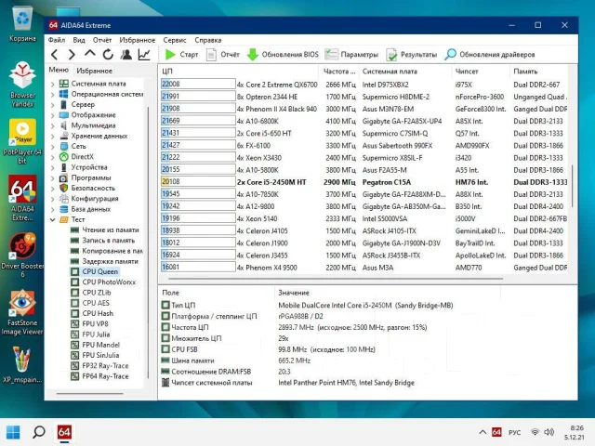Open the Windows Start button
The height and width of the screenshot is (446, 595).
13,432
